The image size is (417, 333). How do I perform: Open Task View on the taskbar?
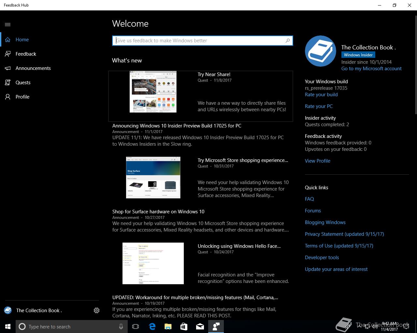click(x=136, y=326)
